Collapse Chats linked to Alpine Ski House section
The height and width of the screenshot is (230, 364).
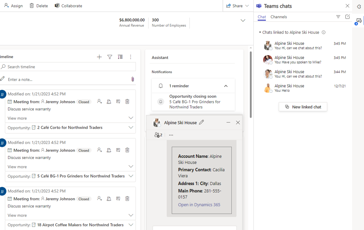tap(260, 32)
